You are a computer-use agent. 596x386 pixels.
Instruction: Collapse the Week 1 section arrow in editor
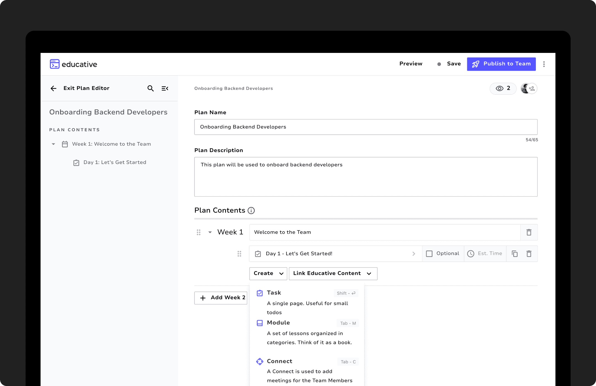coord(210,232)
